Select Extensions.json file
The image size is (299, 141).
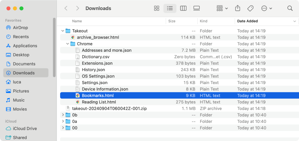coord(179,63)
